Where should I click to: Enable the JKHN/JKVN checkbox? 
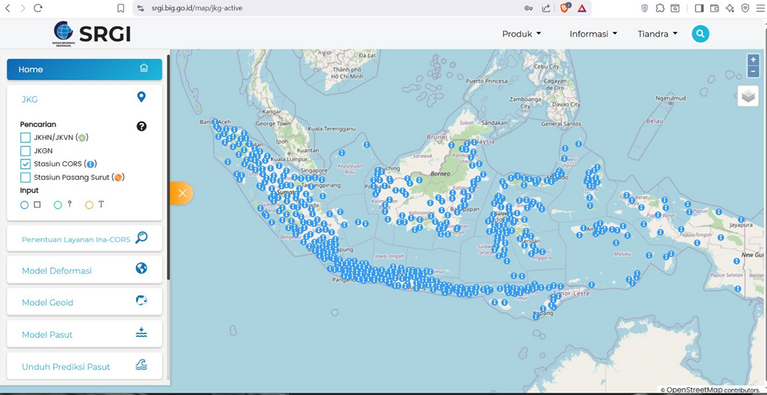[26, 137]
